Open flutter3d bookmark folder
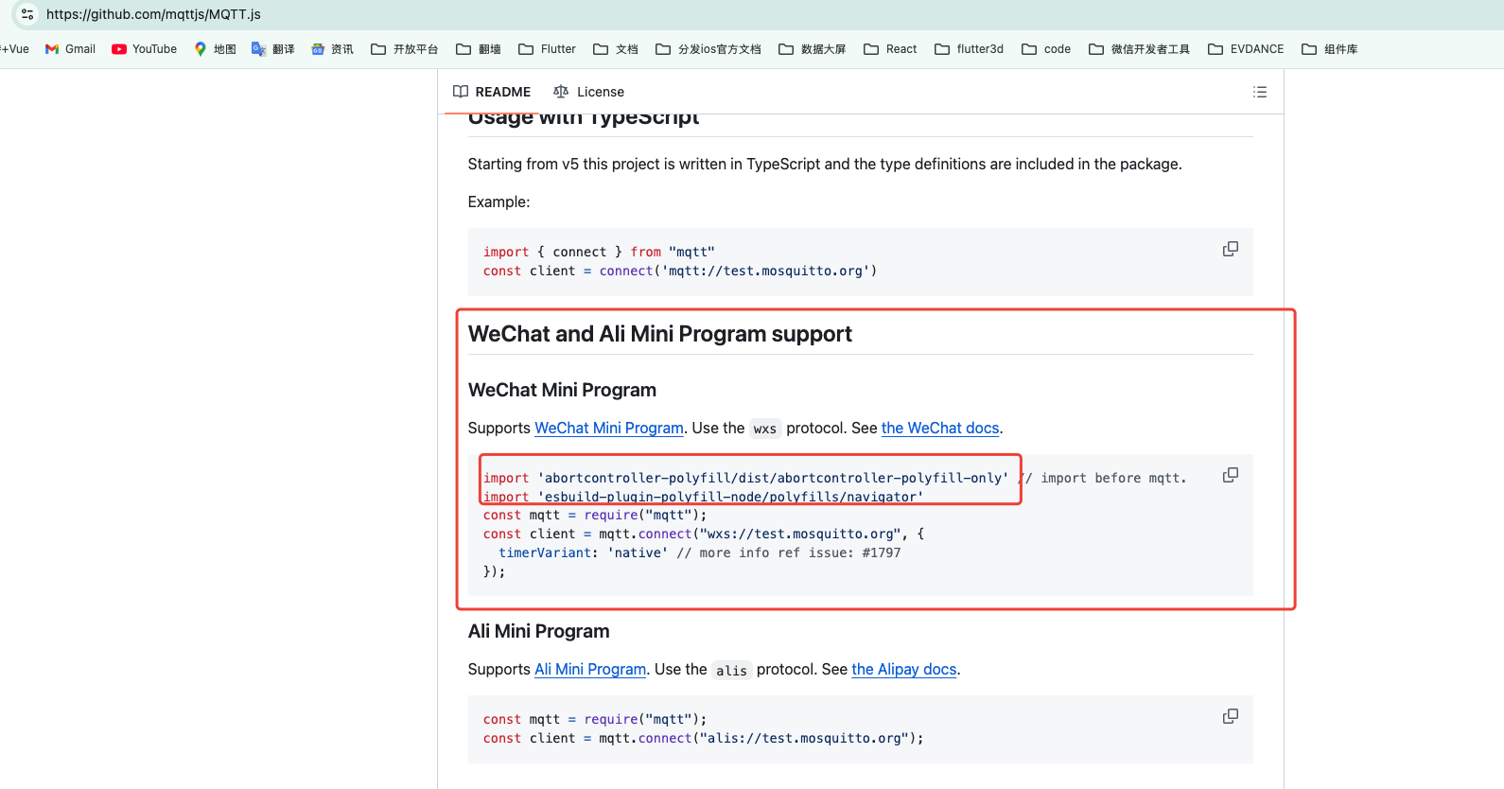This screenshot has height=789, width=1504. click(x=970, y=49)
